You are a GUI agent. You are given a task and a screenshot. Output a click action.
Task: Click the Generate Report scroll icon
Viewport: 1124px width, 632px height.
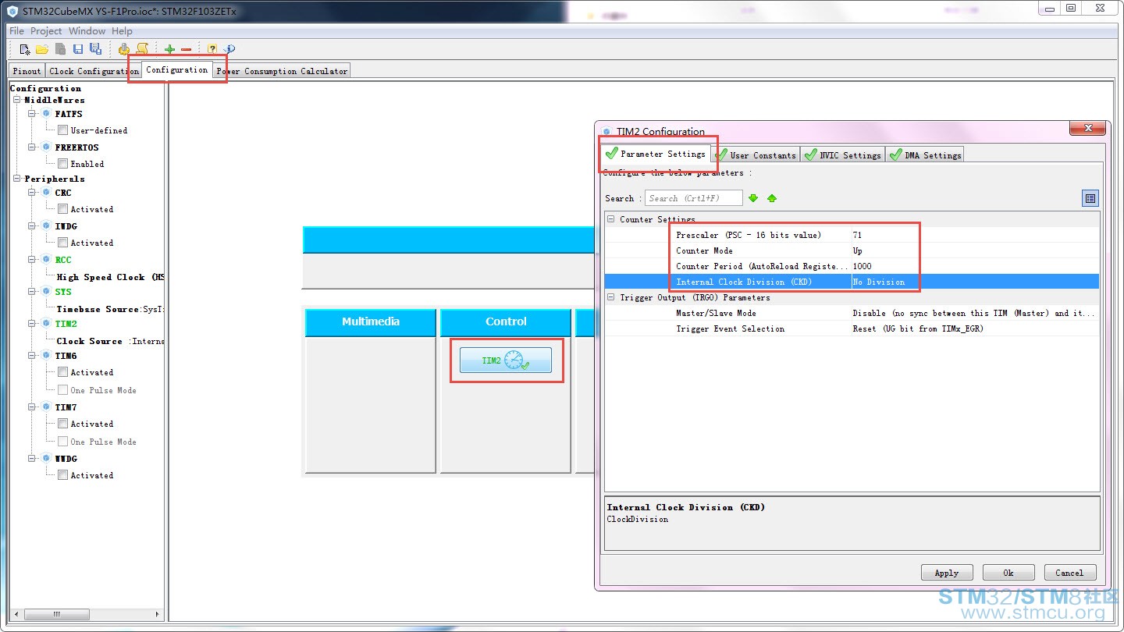pyautogui.click(x=142, y=49)
